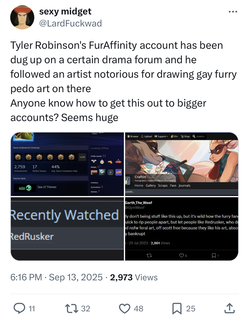Open the Craftin FurAffinity page thumbnail

click(182, 164)
